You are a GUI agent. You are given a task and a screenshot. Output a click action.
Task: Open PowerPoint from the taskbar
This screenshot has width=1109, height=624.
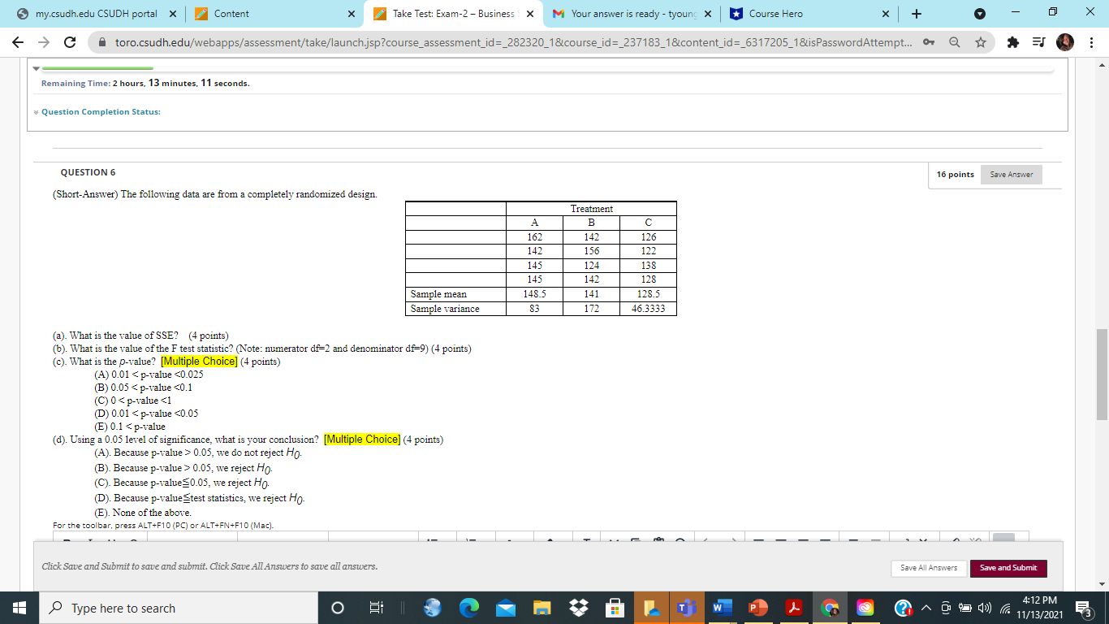757,608
